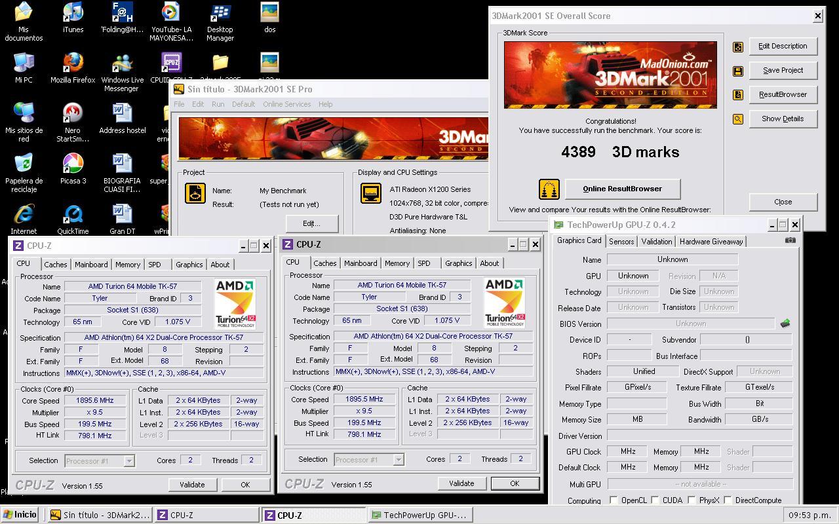Open Hardware Giveaway tab in GPU-Z
Image resolution: width=839 pixels, height=524 pixels.
(x=711, y=242)
